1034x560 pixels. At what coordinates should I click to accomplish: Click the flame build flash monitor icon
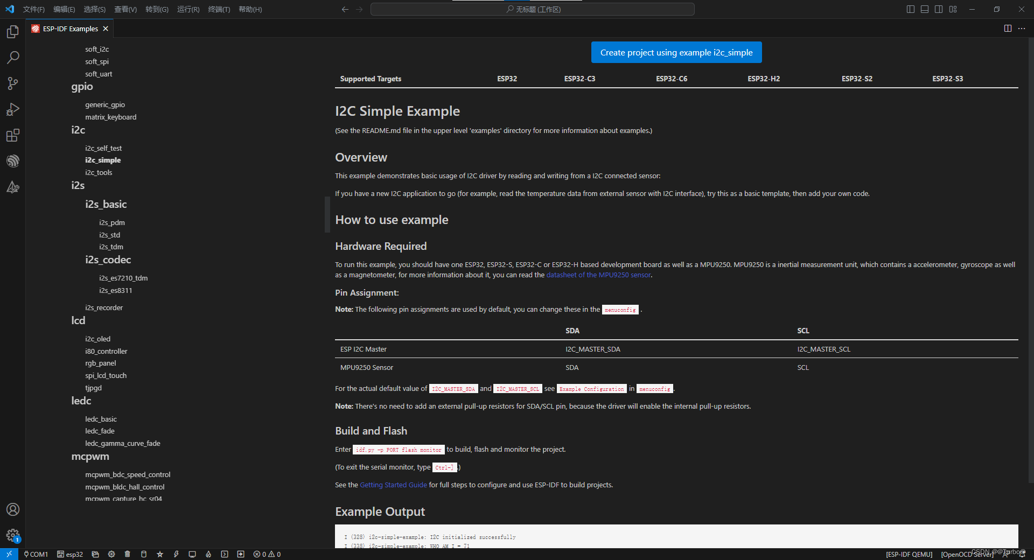click(208, 554)
